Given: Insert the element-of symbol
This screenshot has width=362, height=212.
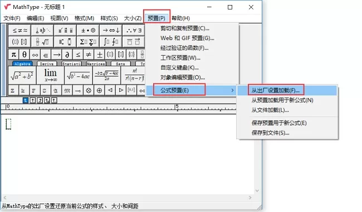Looking at the screenshot, I should [46, 55].
